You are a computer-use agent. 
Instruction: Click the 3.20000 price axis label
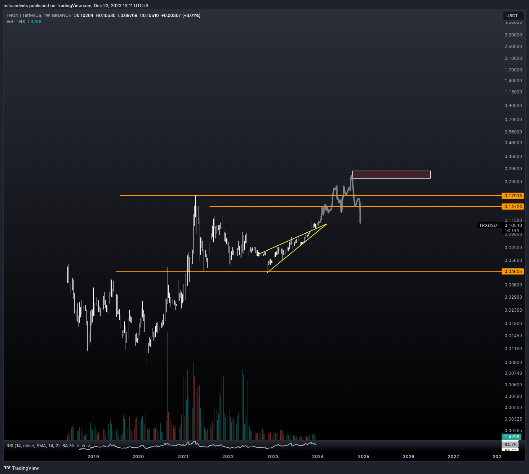(x=513, y=35)
